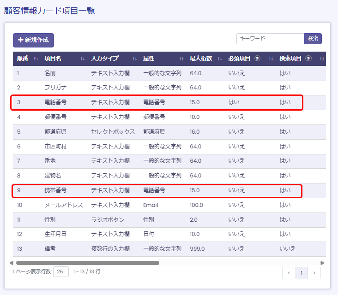Click the sort icon beside 順番 column

[36, 59]
